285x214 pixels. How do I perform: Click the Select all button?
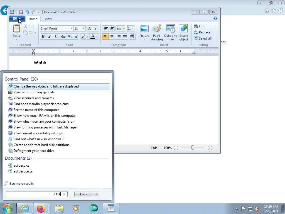[x=203, y=38]
